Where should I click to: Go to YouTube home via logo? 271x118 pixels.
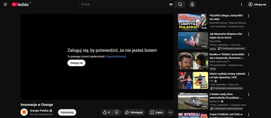tap(20, 4)
